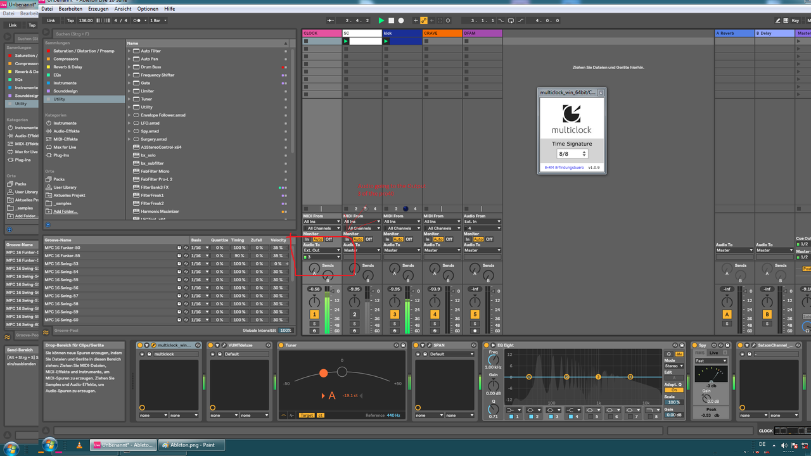
Task: Select the Sounddesign collection
Action: click(65, 91)
